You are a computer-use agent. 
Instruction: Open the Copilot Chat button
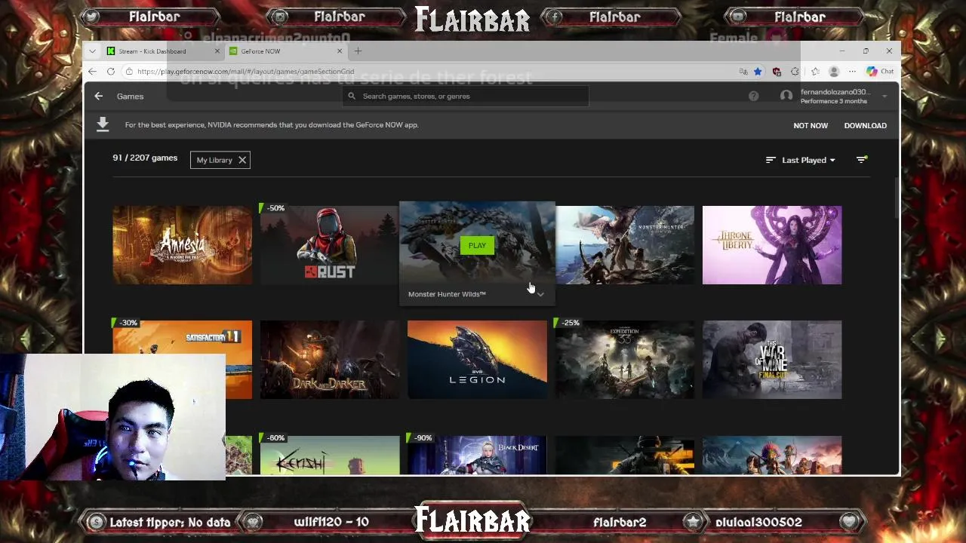click(880, 71)
